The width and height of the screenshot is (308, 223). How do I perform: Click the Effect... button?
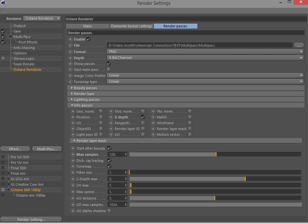click(x=15, y=149)
